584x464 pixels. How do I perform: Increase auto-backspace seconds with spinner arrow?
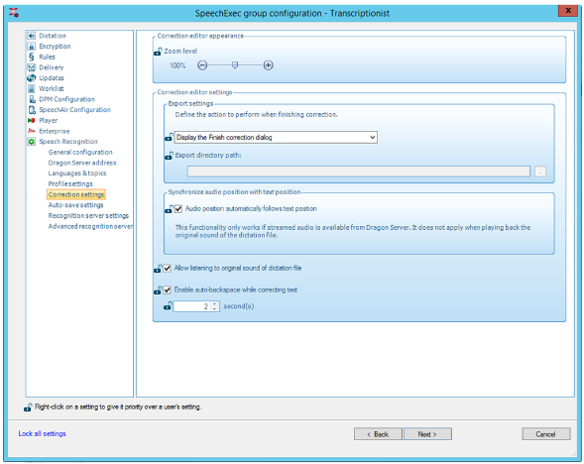214,303
